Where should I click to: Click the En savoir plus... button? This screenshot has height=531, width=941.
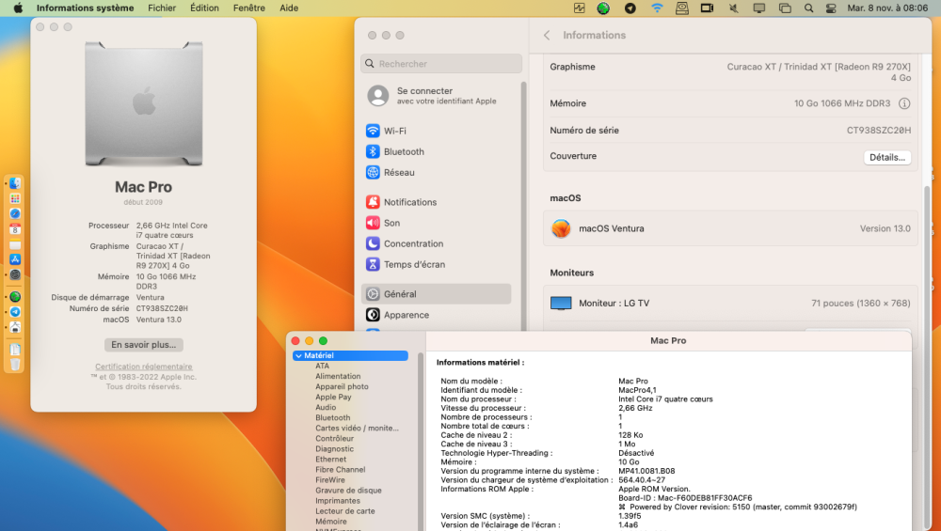[143, 345]
